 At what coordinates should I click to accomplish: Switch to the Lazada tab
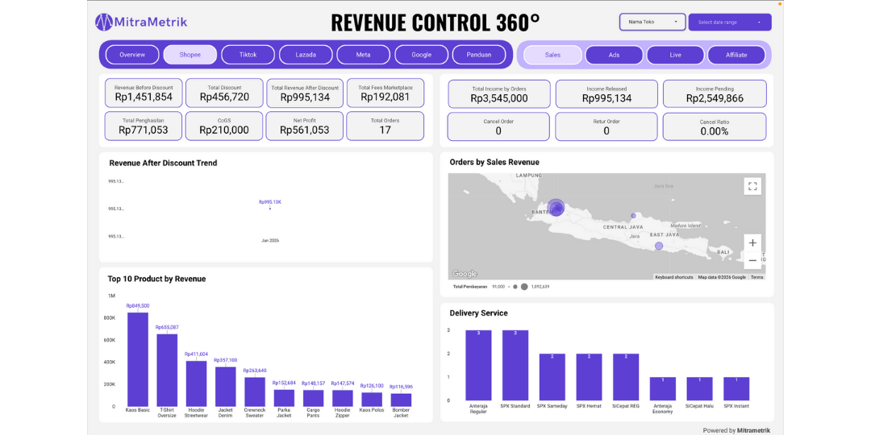[x=306, y=55]
